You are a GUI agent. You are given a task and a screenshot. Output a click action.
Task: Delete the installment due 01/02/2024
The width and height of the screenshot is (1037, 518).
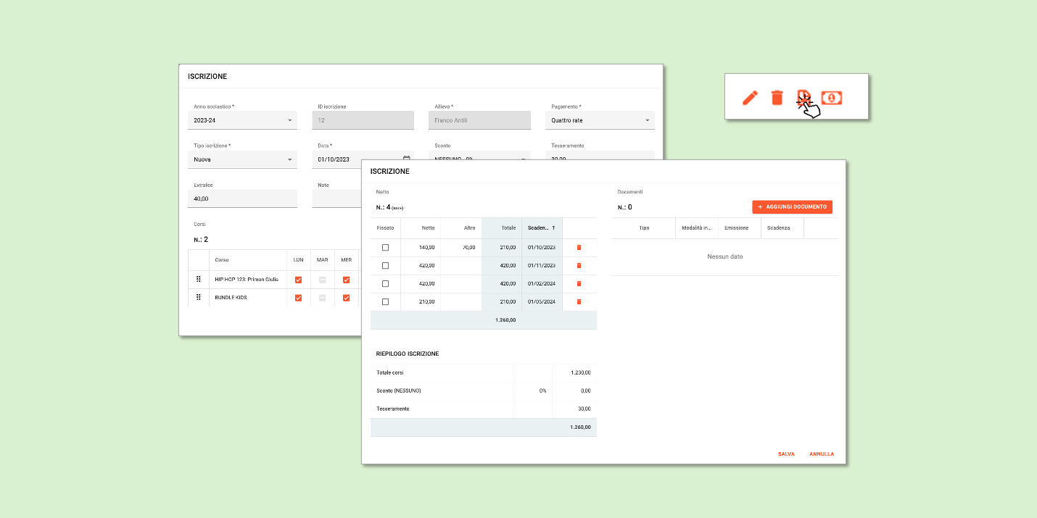(579, 283)
